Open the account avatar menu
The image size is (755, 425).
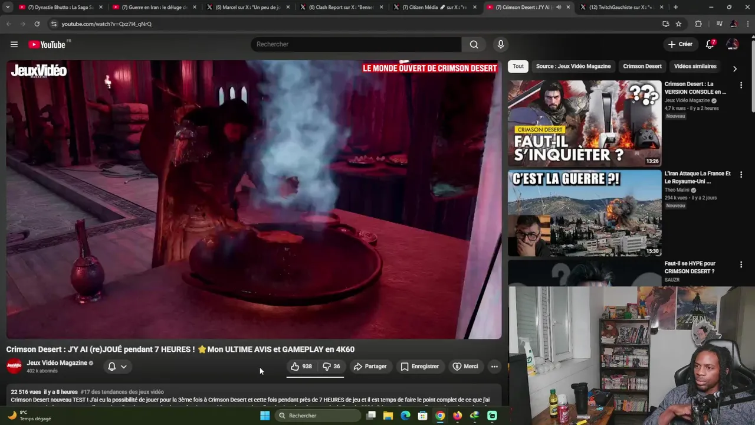click(x=733, y=44)
